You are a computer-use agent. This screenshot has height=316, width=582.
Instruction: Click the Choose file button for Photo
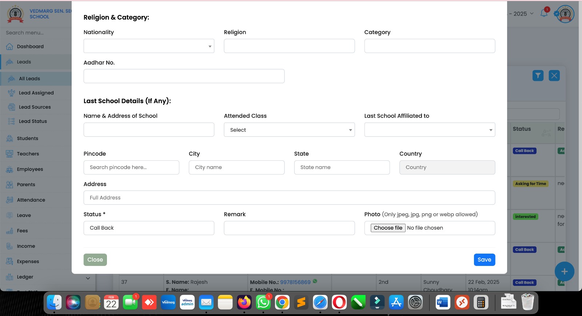point(388,228)
